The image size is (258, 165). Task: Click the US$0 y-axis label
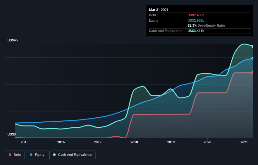pos(12,134)
